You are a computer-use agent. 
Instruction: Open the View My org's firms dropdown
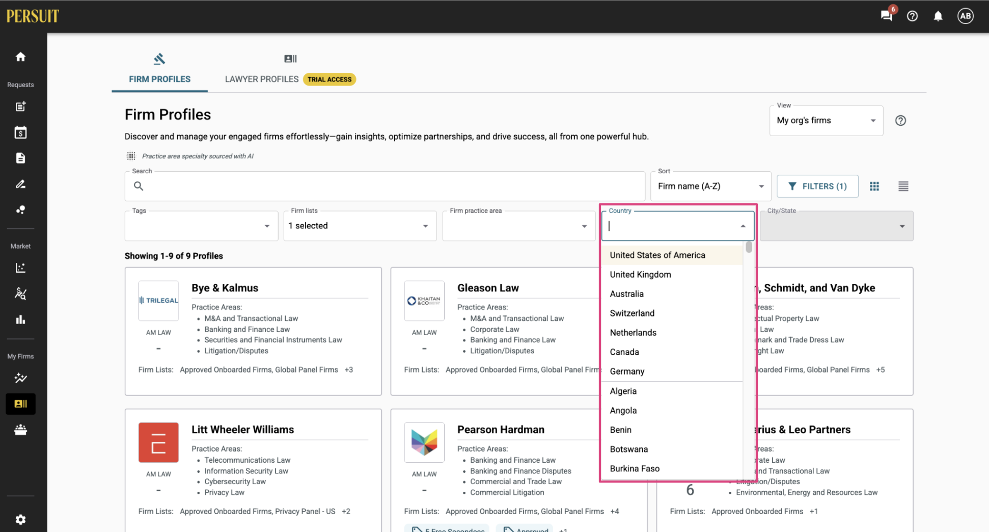coord(826,121)
